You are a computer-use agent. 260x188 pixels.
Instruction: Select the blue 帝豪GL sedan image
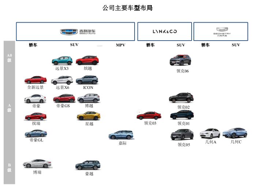pyautogui.click(x=35, y=134)
